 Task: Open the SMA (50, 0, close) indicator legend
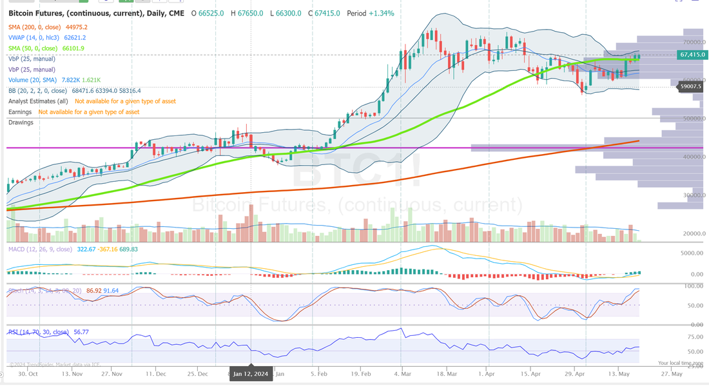33,48
